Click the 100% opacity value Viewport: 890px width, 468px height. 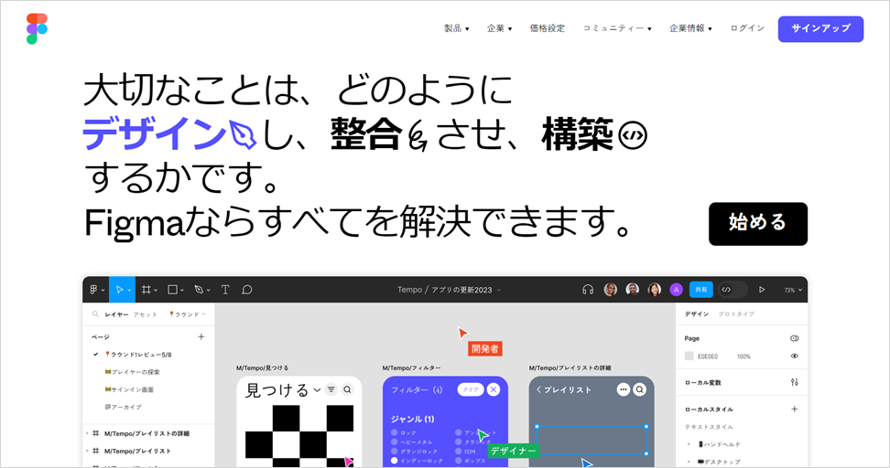point(743,356)
